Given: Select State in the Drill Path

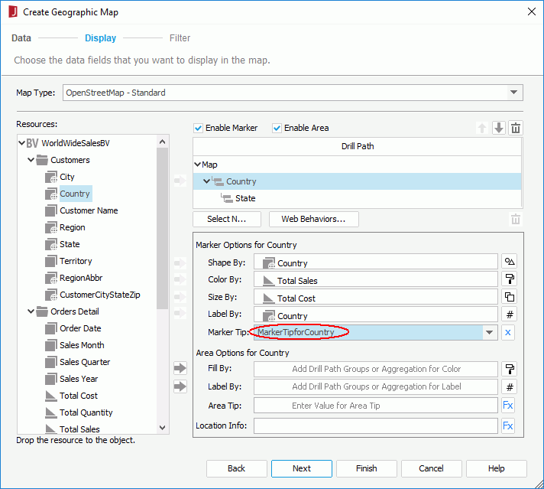Looking at the screenshot, I should (x=245, y=198).
